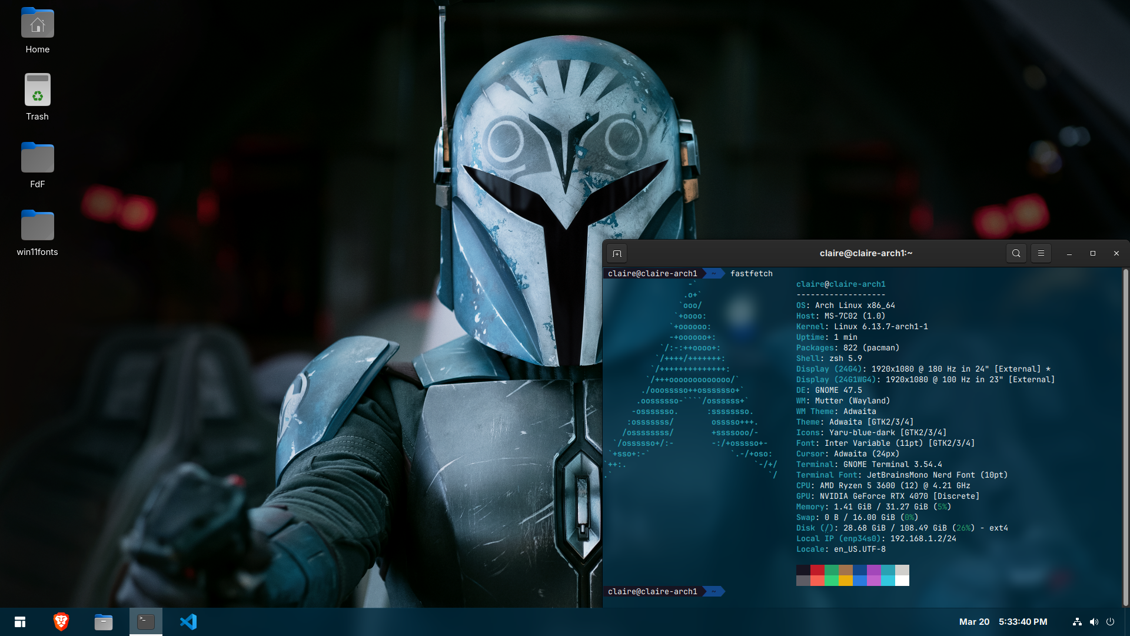Launch Brave browser from the taskbar
Viewport: 1130px width, 636px height.
tap(61, 622)
